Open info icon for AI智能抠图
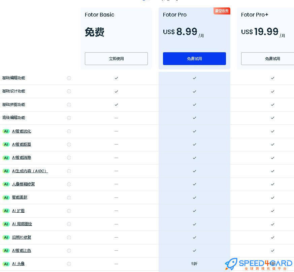294x272 pixels. (x=69, y=144)
